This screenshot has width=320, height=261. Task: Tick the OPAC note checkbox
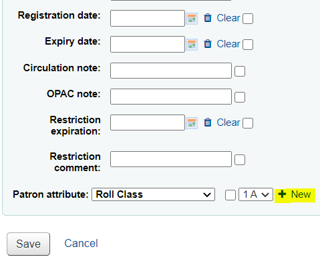(240, 97)
